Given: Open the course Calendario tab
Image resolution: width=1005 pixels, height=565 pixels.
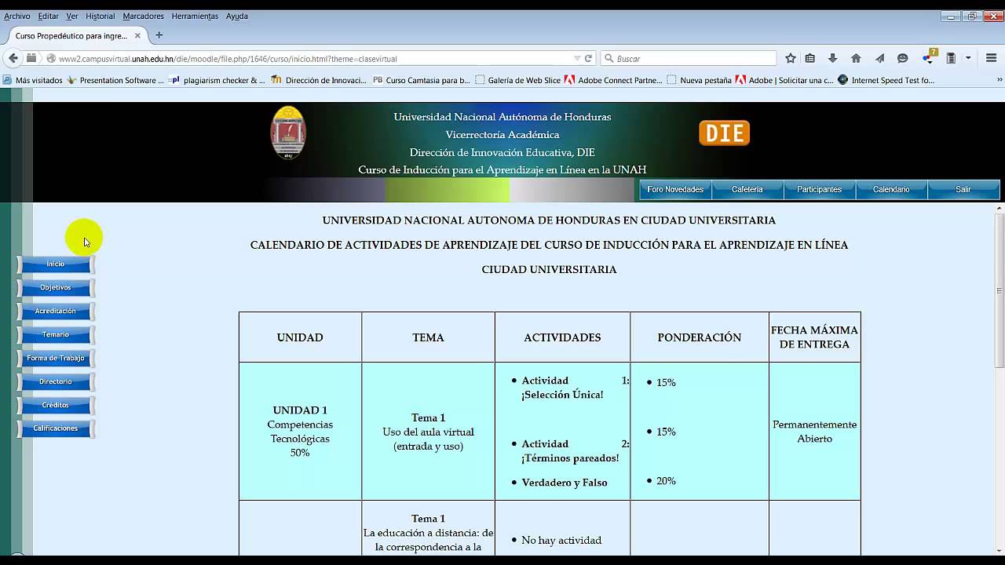Looking at the screenshot, I should (891, 189).
